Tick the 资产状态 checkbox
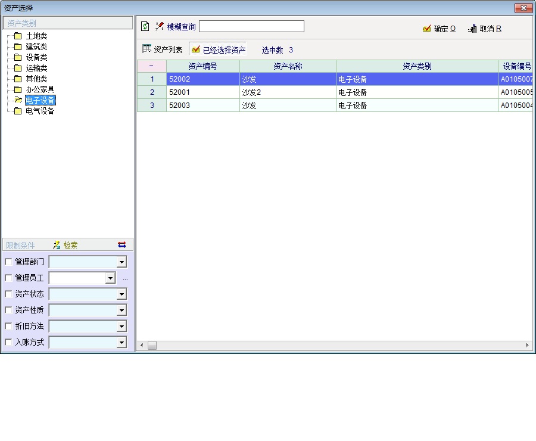 [x=8, y=294]
